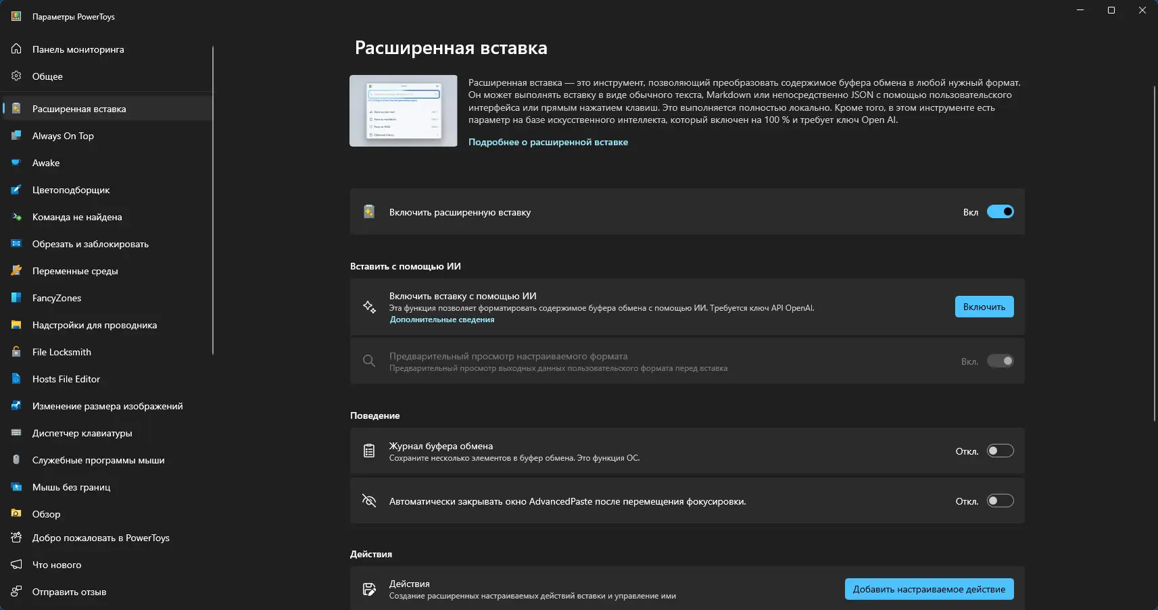Click the gear icon next to Общее
The image size is (1158, 610).
pos(16,76)
